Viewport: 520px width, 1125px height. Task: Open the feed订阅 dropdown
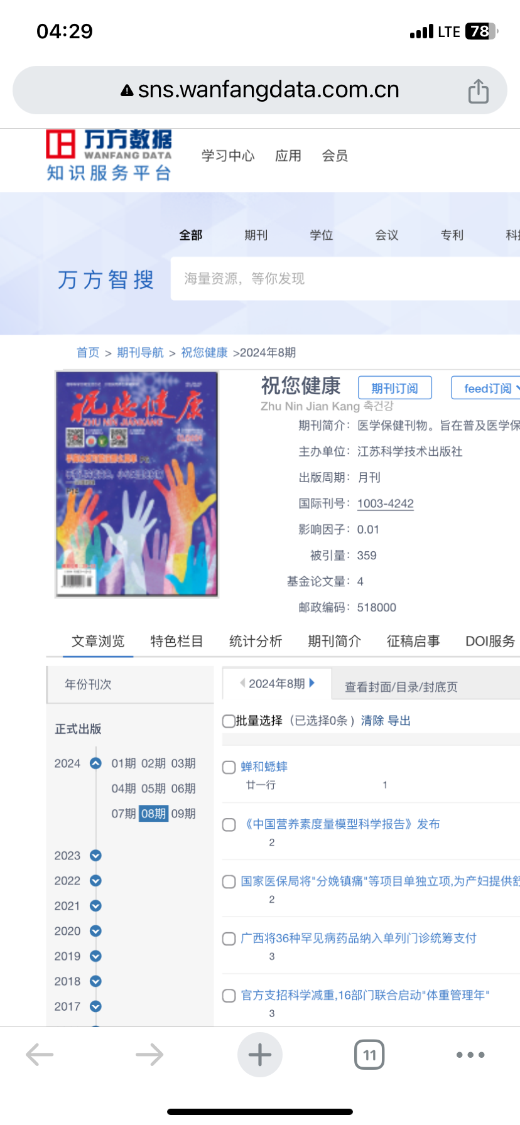pos(486,388)
